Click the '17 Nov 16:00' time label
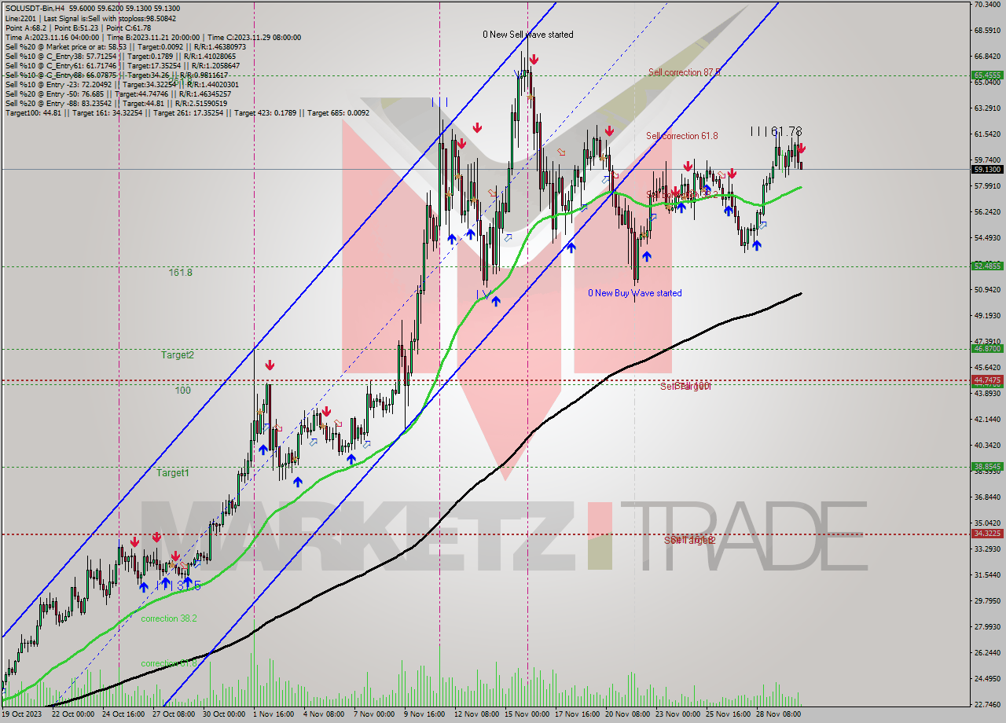The image size is (1006, 723). pyautogui.click(x=578, y=715)
